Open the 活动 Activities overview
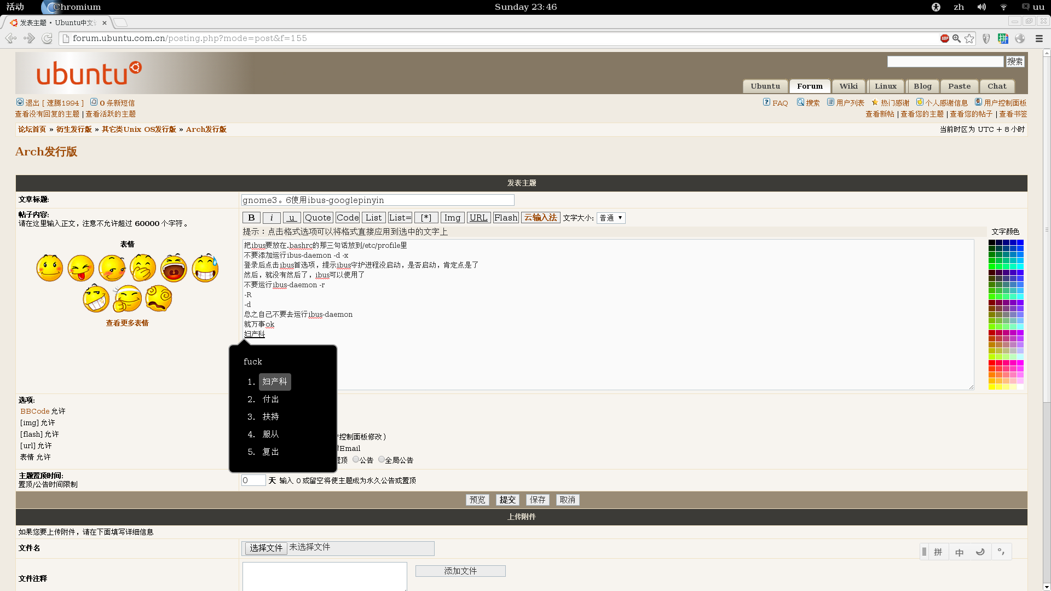Screen dimensions: 1051x591 coord(15,7)
